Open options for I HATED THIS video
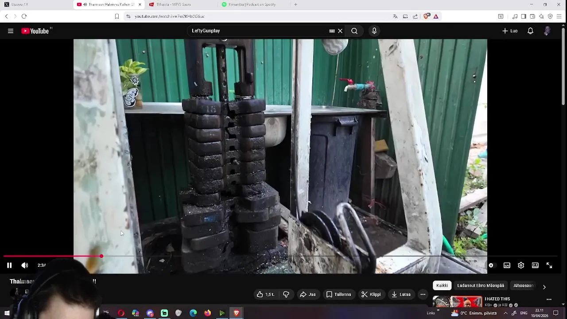Image resolution: width=567 pixels, height=319 pixels. tap(549, 300)
